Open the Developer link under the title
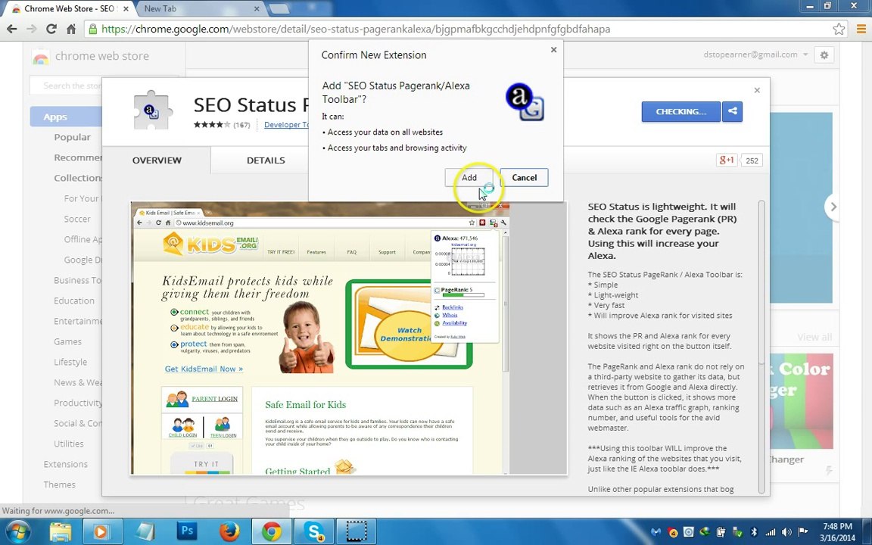 pyautogui.click(x=286, y=125)
